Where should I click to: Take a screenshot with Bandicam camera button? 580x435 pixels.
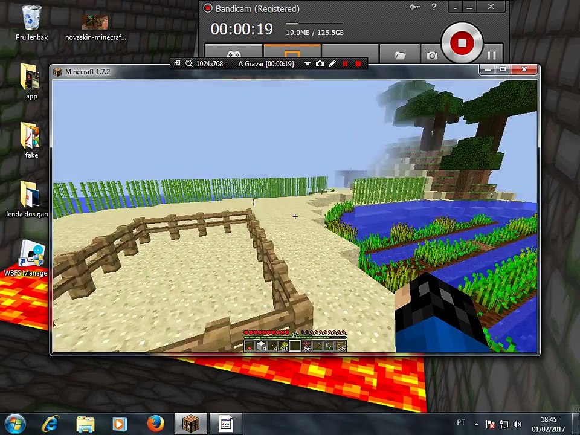pyautogui.click(x=431, y=56)
